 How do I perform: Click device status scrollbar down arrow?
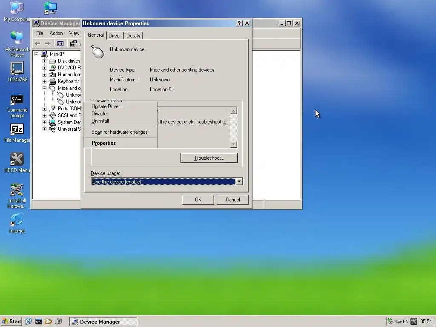tap(234, 144)
